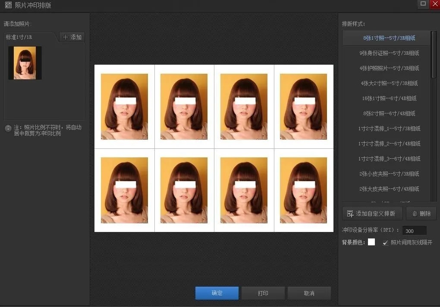Choose the 9张身份证照--5寸/3R相纸 layout
The image size is (440, 307).
[389, 53]
